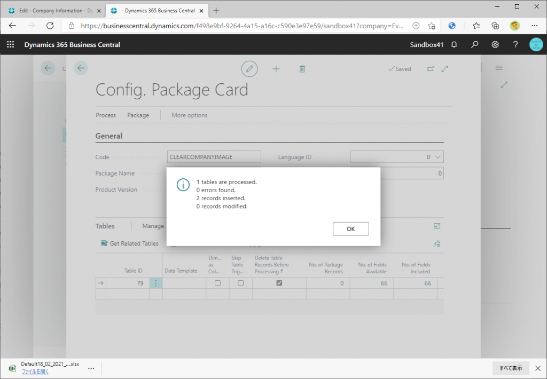The height and width of the screenshot is (379, 547).
Task: Switch to Edit - Company Information tab
Action: [x=56, y=11]
